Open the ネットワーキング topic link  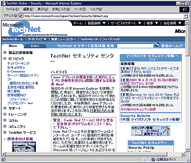(x=18, y=63)
